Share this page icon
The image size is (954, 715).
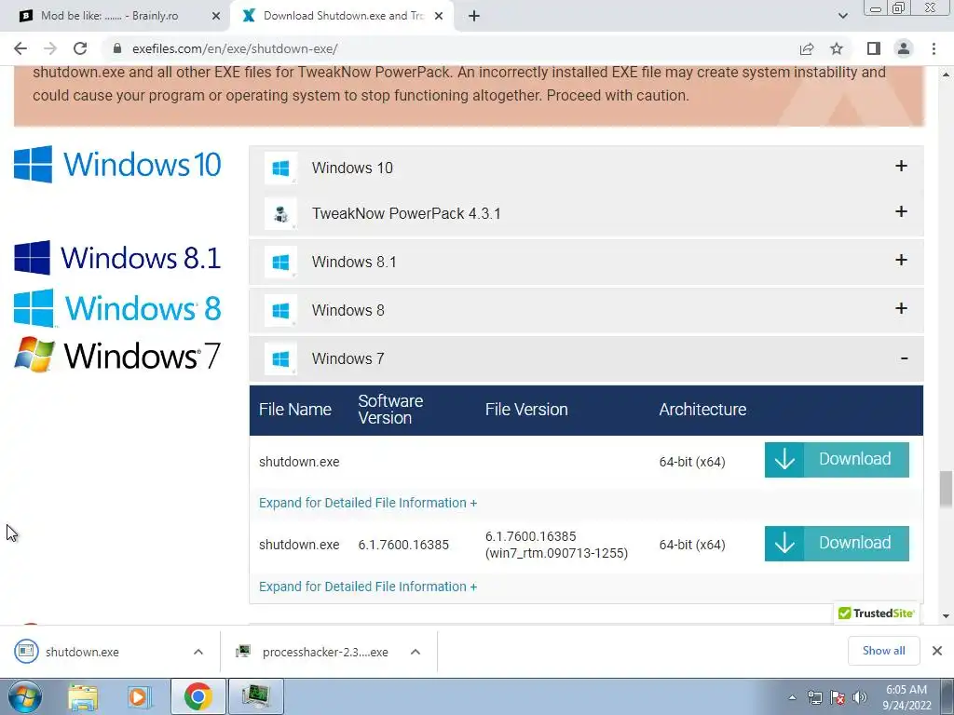pyautogui.click(x=807, y=48)
